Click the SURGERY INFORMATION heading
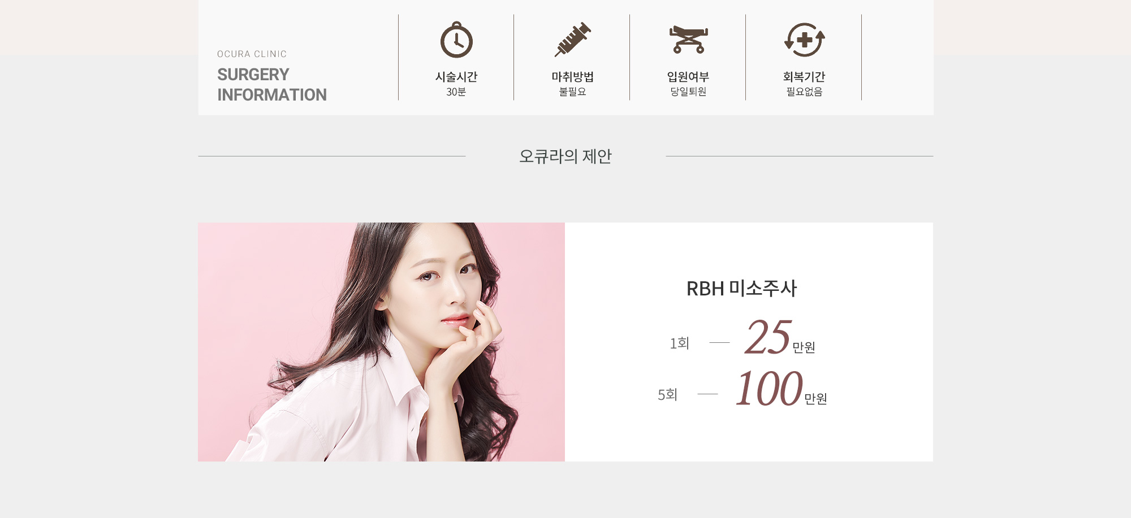The height and width of the screenshot is (518, 1131). click(x=272, y=85)
